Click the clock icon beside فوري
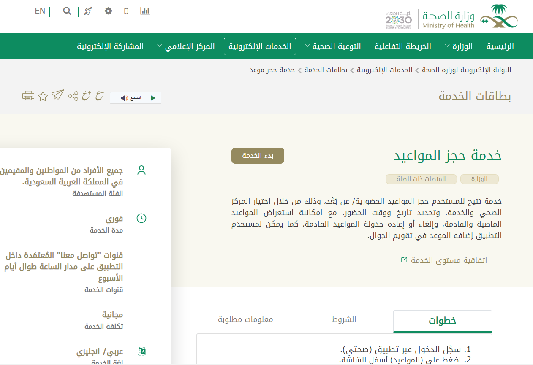533x365 pixels. pyautogui.click(x=141, y=218)
